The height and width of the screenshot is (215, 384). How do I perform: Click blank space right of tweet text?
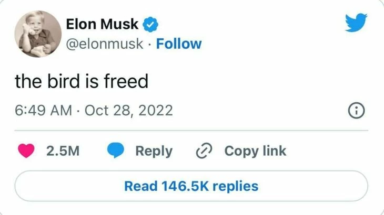(x=257, y=81)
